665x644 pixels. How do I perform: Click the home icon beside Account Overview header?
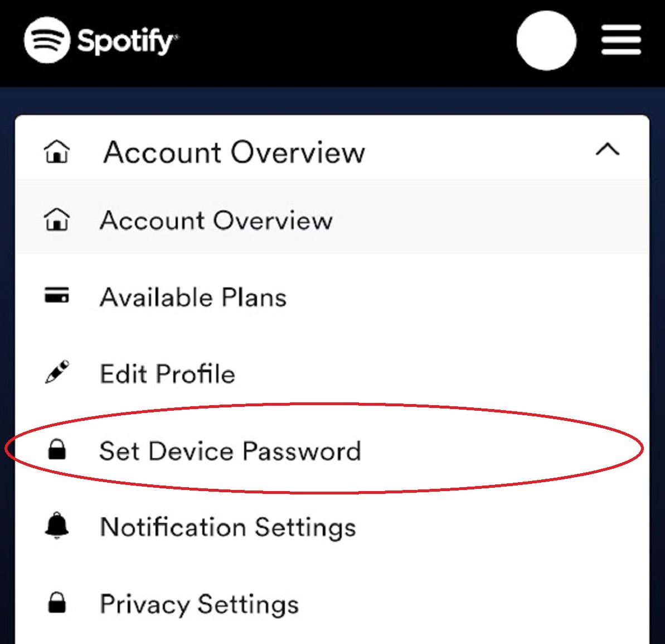pyautogui.click(x=58, y=152)
